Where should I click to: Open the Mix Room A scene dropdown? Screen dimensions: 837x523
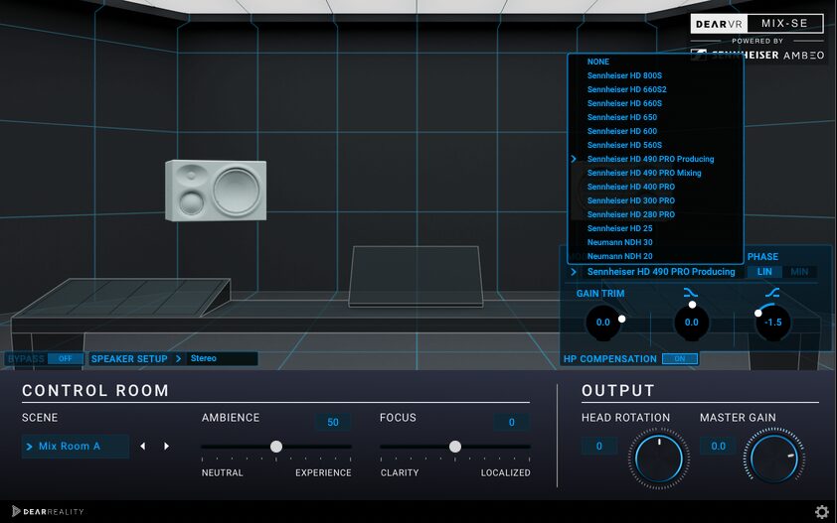(x=76, y=447)
